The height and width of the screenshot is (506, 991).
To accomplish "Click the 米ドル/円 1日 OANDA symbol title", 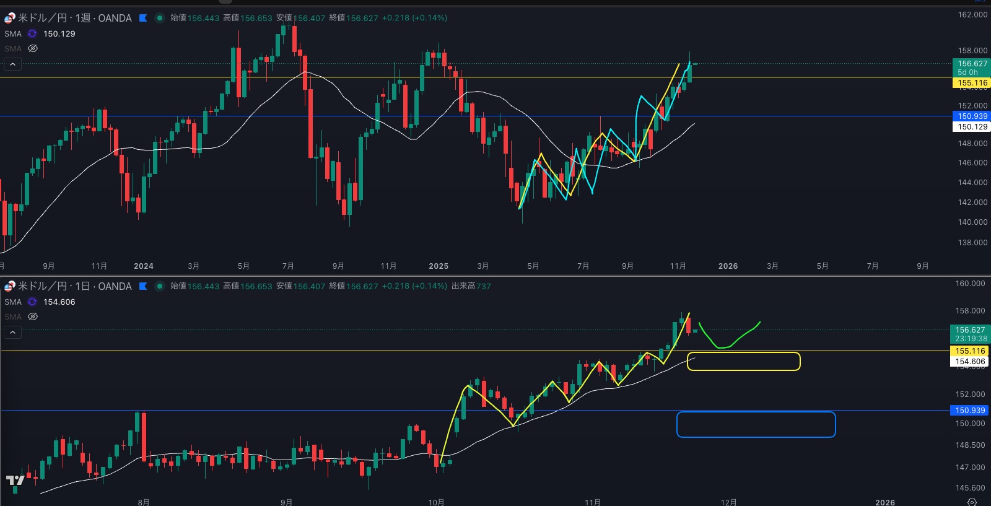I will pyautogui.click(x=74, y=286).
